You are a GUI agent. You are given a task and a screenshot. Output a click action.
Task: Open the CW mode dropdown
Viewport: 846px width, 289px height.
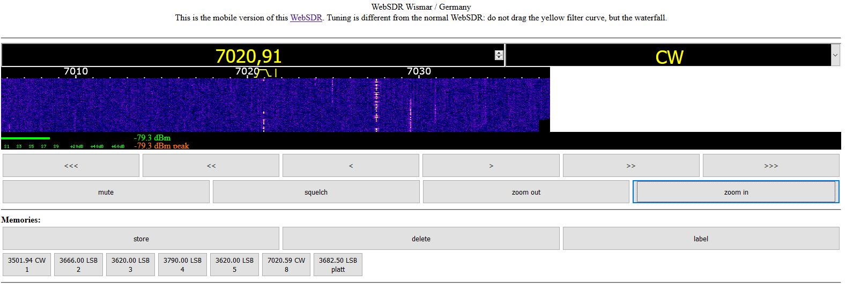(x=835, y=55)
